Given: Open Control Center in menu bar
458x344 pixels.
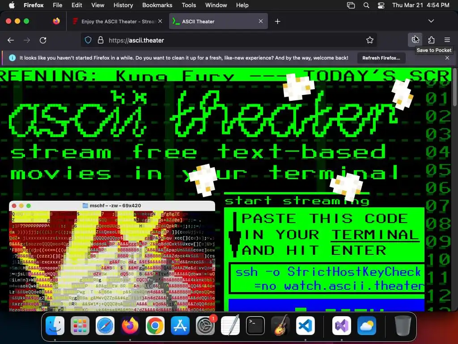Looking at the screenshot, I should click(x=381, y=5).
